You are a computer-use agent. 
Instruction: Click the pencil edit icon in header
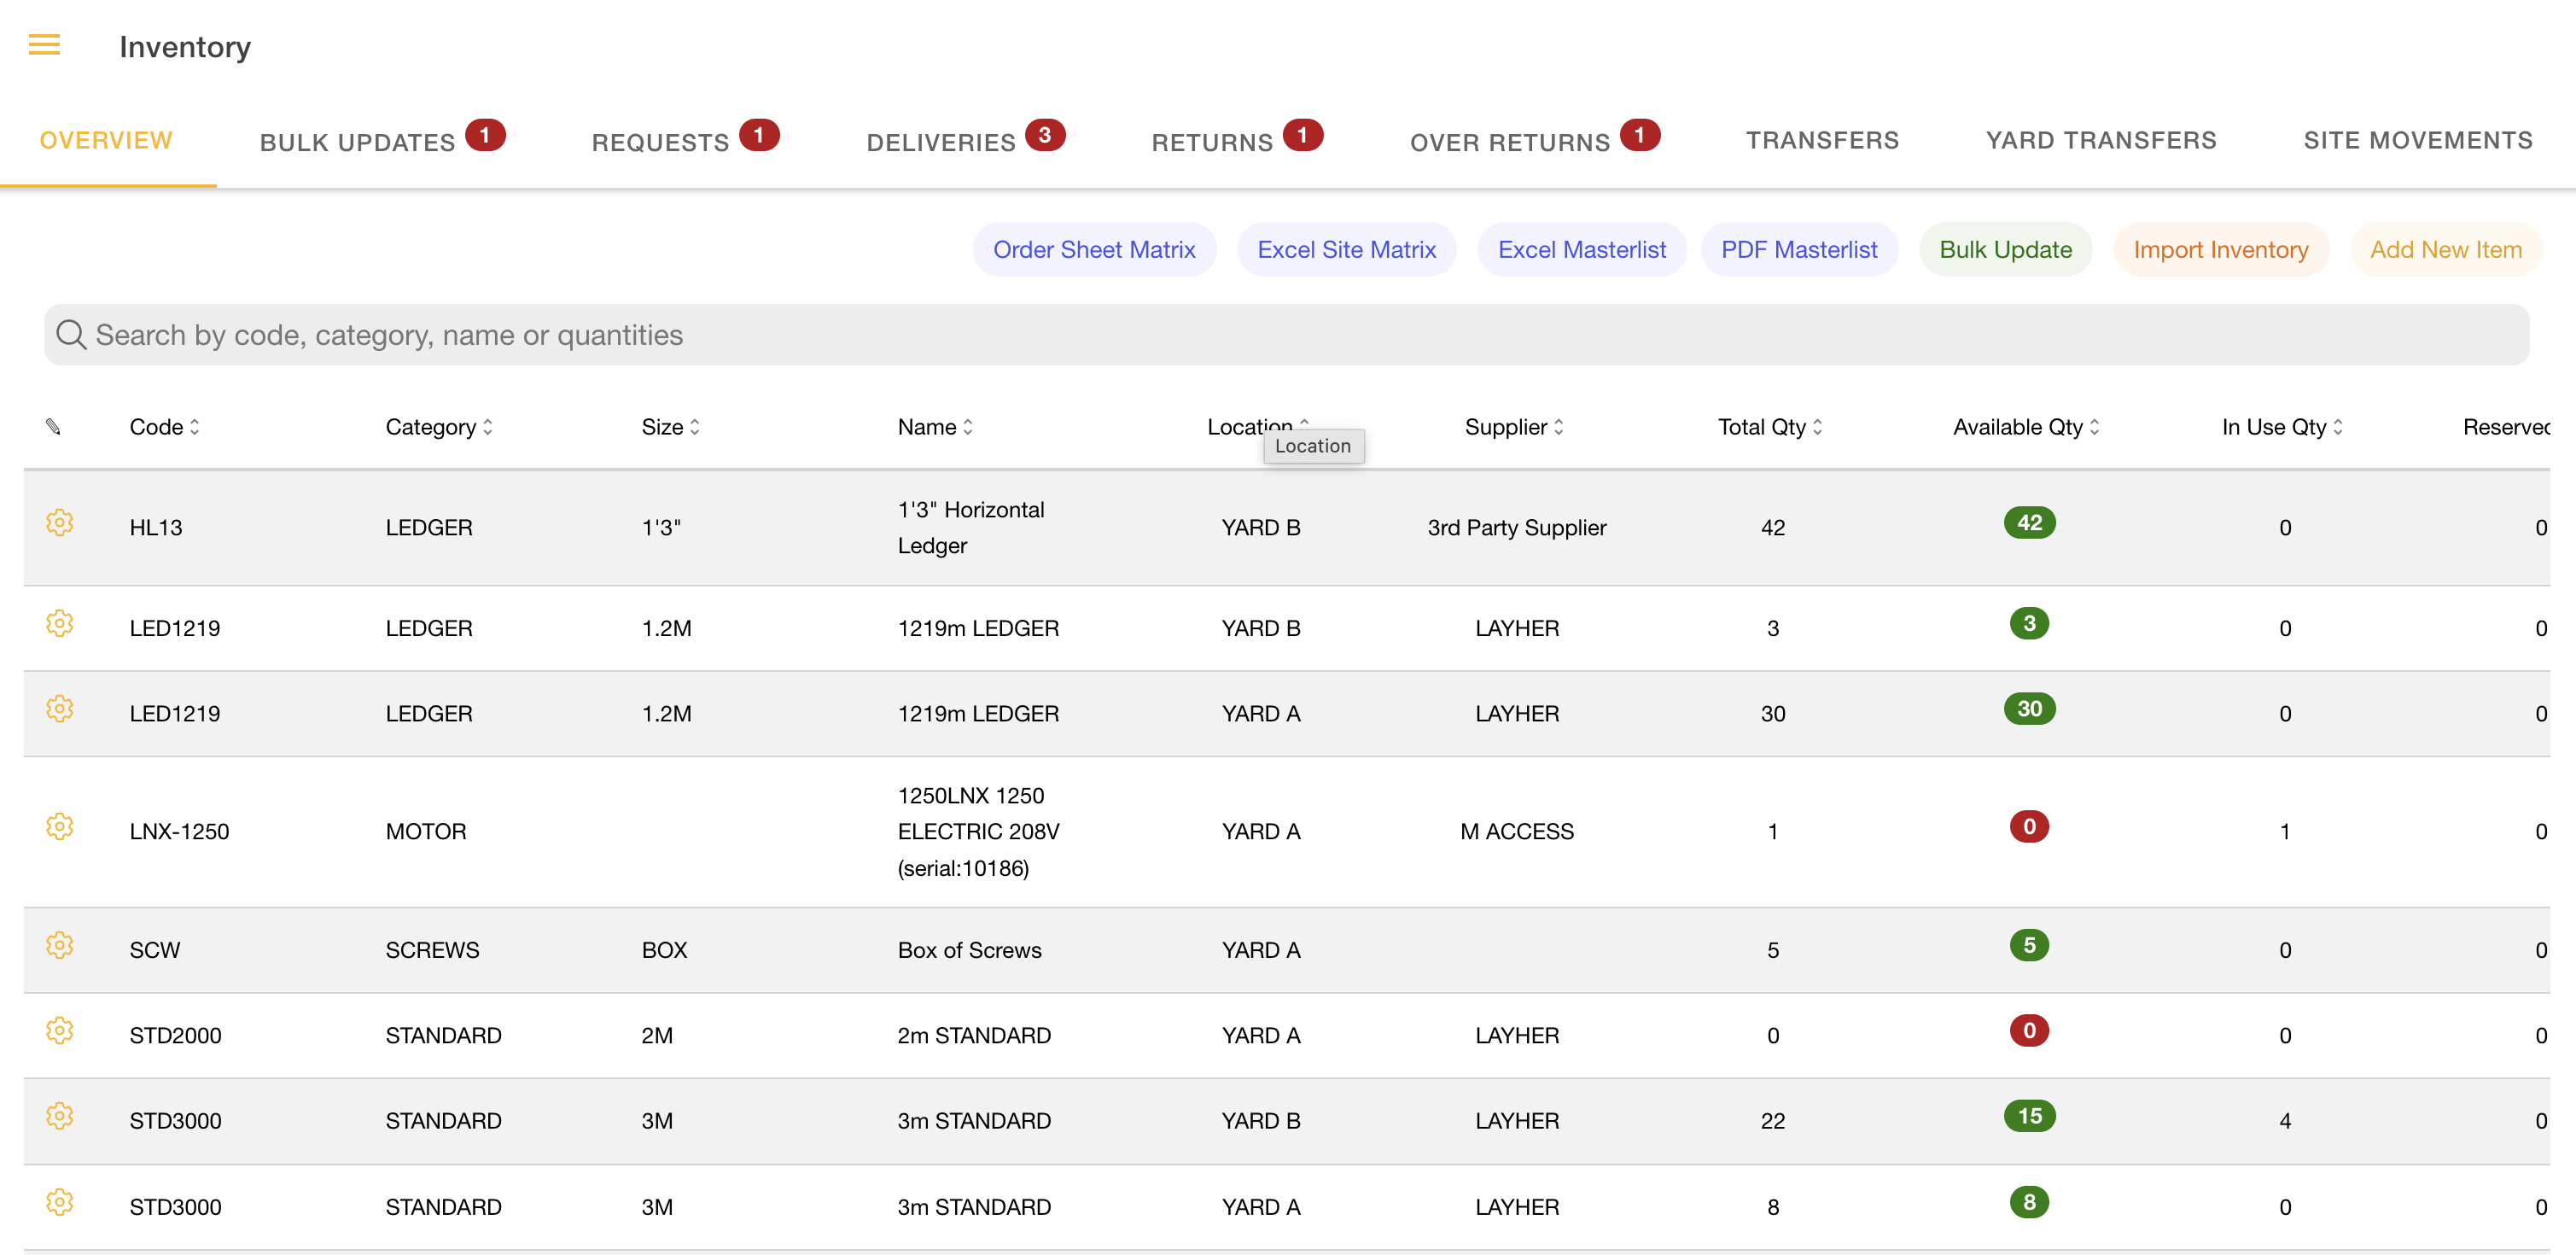(53, 427)
